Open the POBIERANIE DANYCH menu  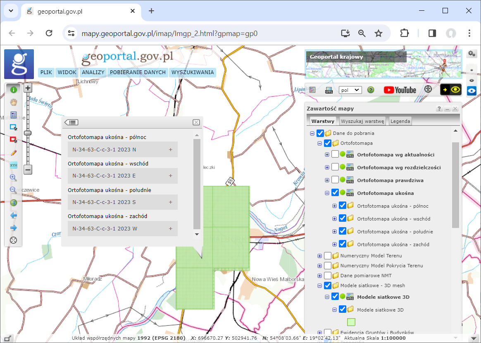pyautogui.click(x=138, y=72)
